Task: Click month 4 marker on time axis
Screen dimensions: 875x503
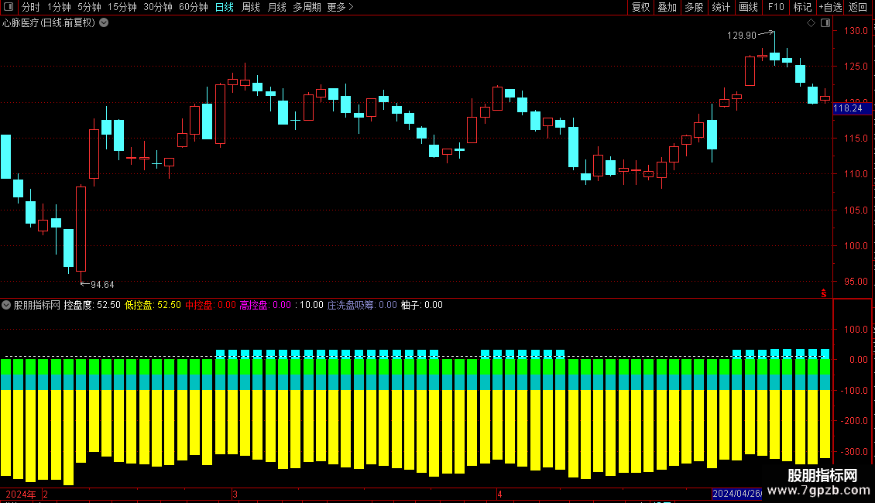Action: tap(499, 494)
